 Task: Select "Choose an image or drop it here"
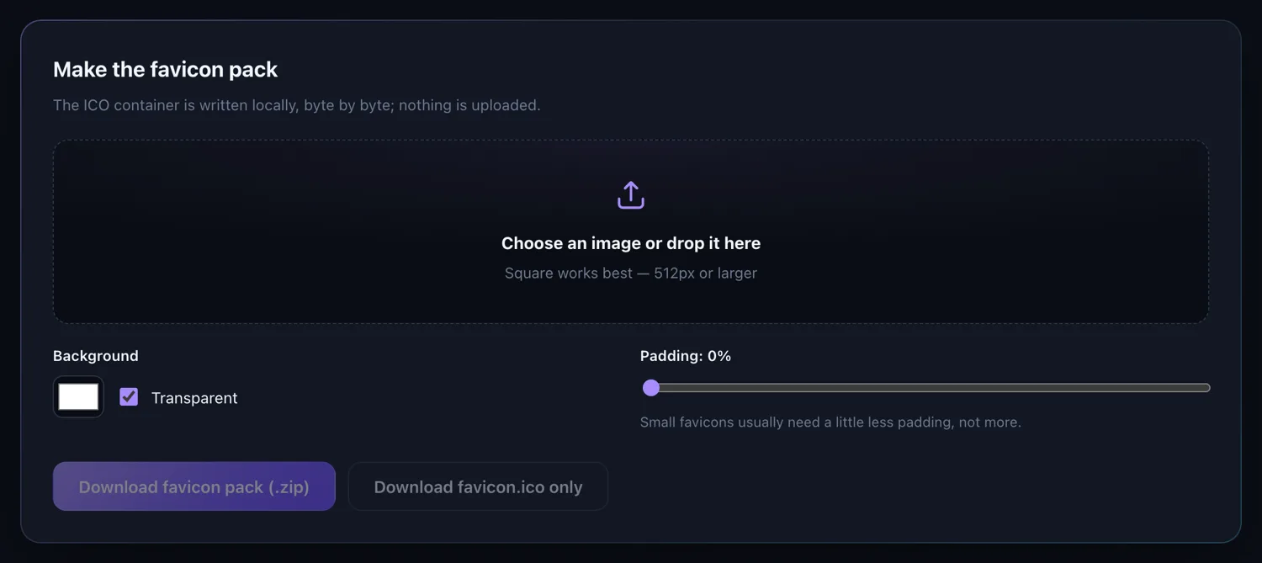coord(631,243)
